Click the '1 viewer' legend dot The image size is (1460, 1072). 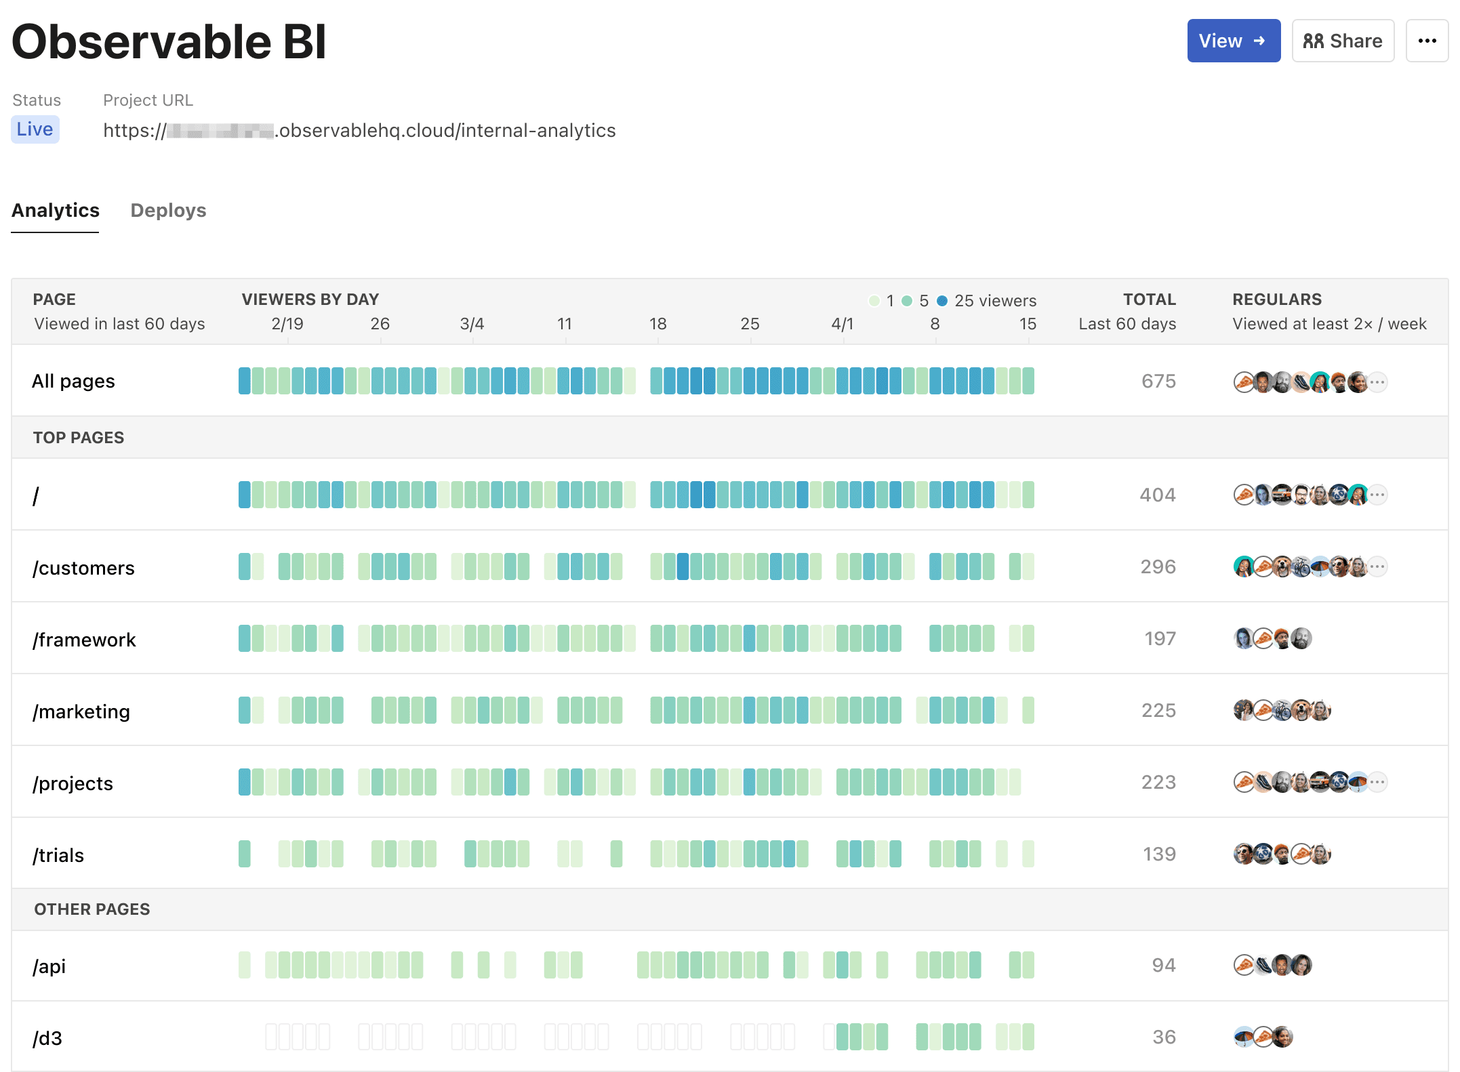pos(874,301)
